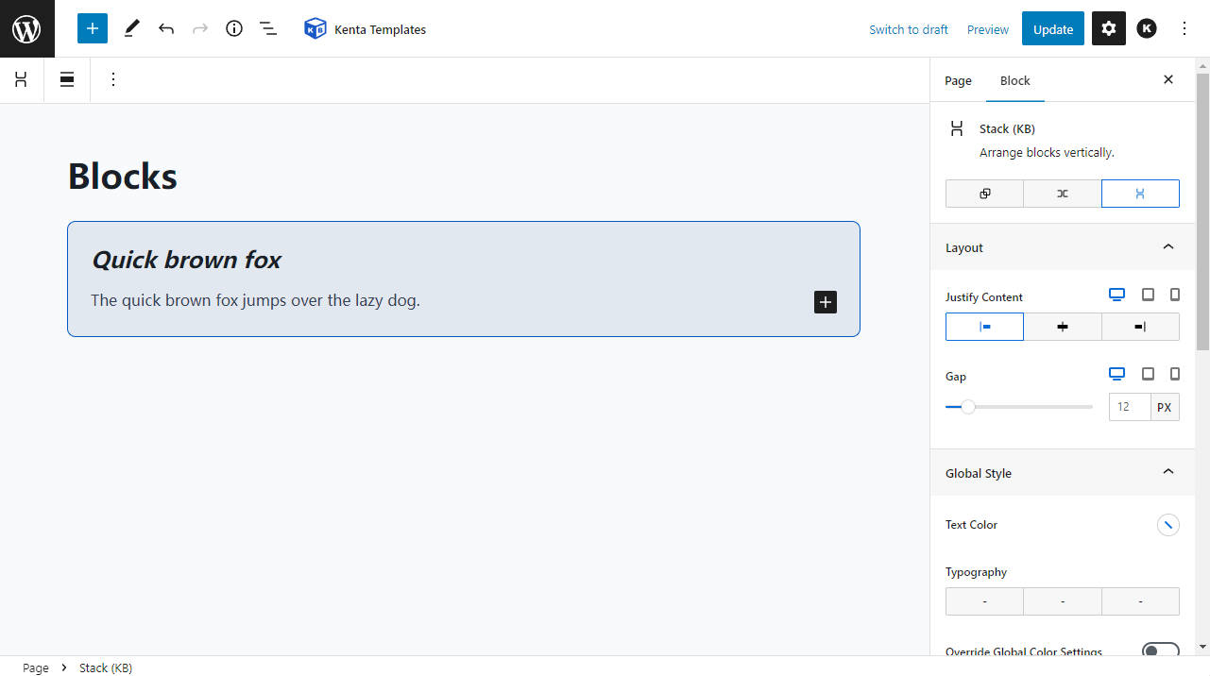Viewport: 1210px width, 676px height.
Task: Transform to the row variation icon
Action: [x=1063, y=194]
